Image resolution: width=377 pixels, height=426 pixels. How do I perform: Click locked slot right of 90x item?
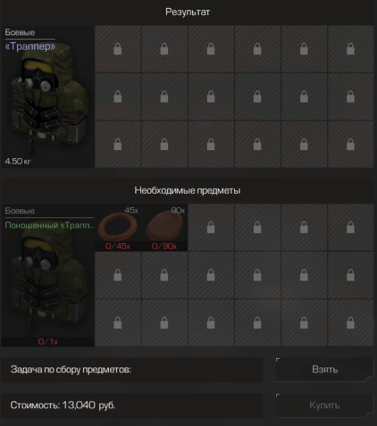[211, 227]
